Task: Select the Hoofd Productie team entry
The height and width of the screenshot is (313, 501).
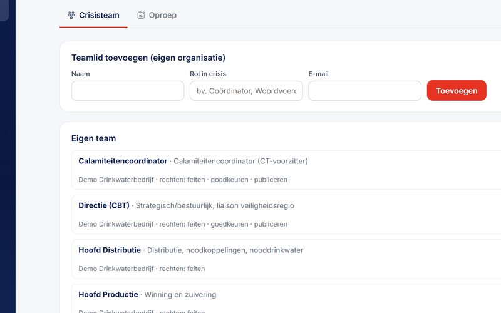Action: tap(286, 299)
